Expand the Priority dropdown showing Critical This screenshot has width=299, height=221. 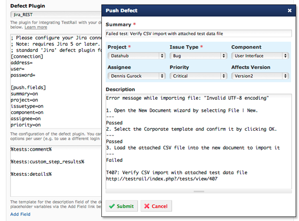click(x=198, y=76)
